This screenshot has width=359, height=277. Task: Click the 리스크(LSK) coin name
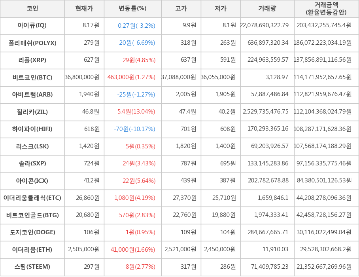32,146
